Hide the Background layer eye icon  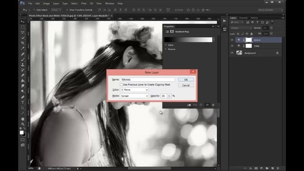tap(232, 53)
